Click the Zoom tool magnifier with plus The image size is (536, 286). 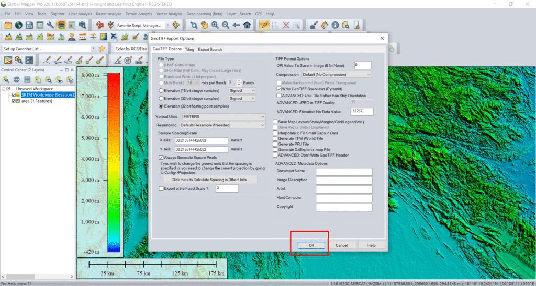click(x=194, y=25)
